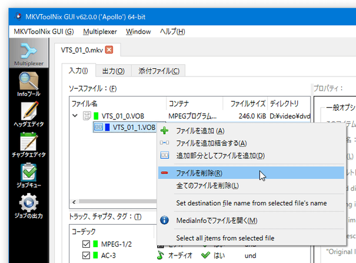Choose ファイルを追加結合する(A) menu entry
The height and width of the screenshot is (263, 356).
tap(251, 143)
